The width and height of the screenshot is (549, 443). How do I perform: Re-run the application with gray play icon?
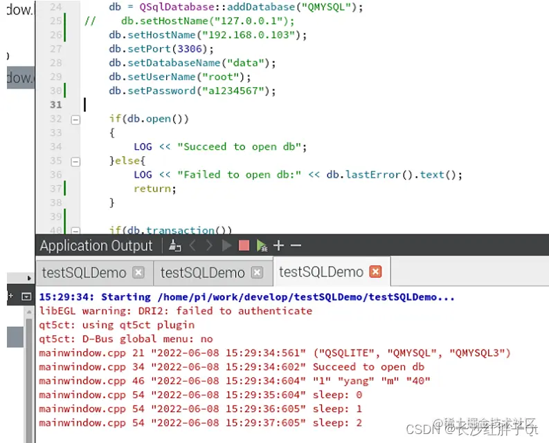(226, 245)
